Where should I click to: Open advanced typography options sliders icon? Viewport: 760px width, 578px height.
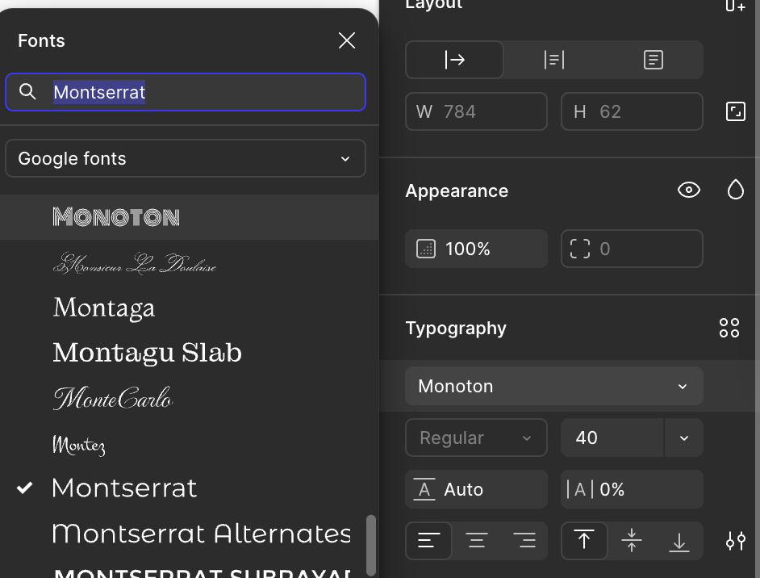click(735, 540)
